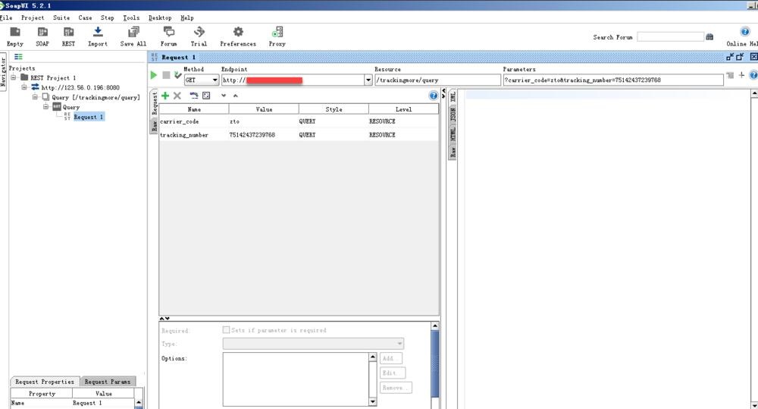Move selected parameter down

[224, 96]
